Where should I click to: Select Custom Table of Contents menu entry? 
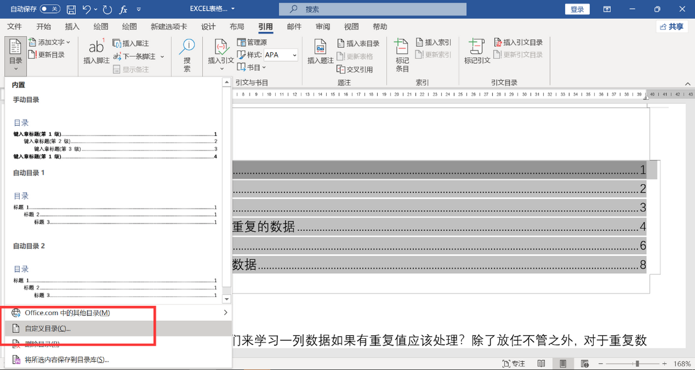(47, 328)
